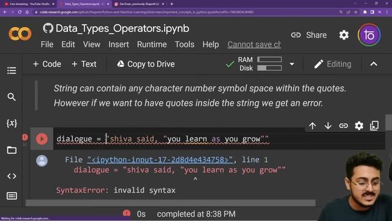The width and height of the screenshot is (392, 221).
Task: Click the user account avatar
Action: 369,35
